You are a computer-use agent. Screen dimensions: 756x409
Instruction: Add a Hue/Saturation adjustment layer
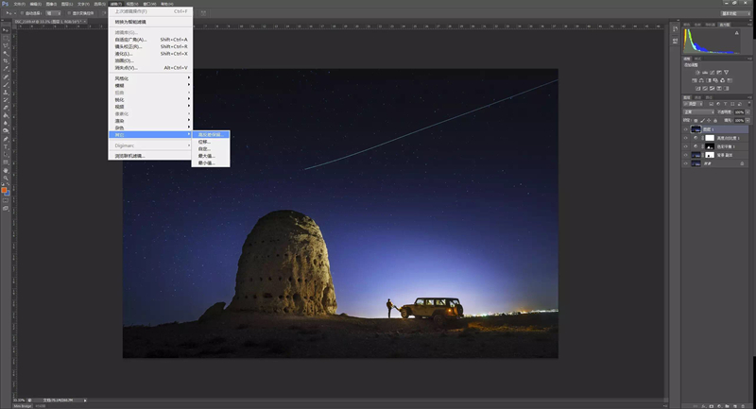pyautogui.click(x=695, y=80)
